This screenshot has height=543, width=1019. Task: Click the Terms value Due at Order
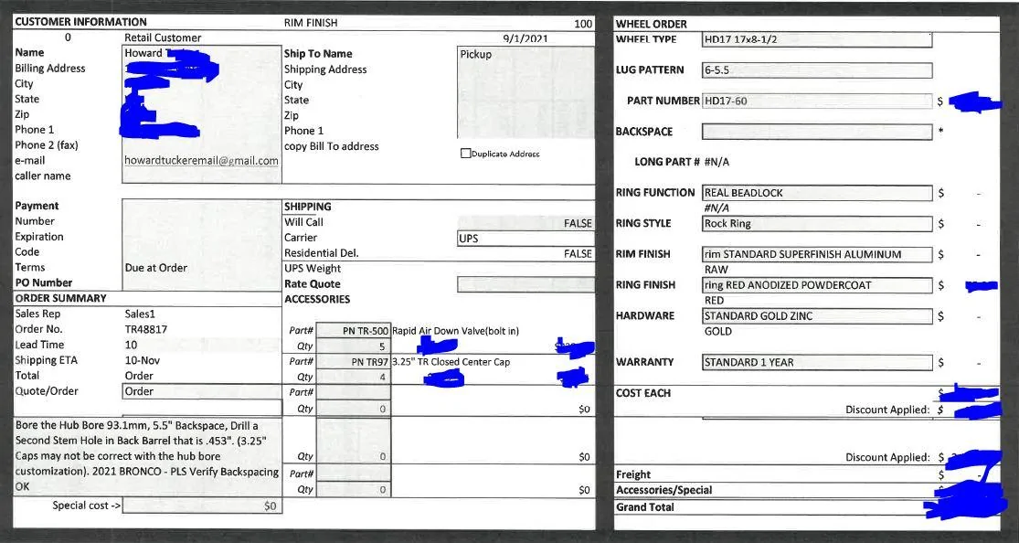pos(156,267)
